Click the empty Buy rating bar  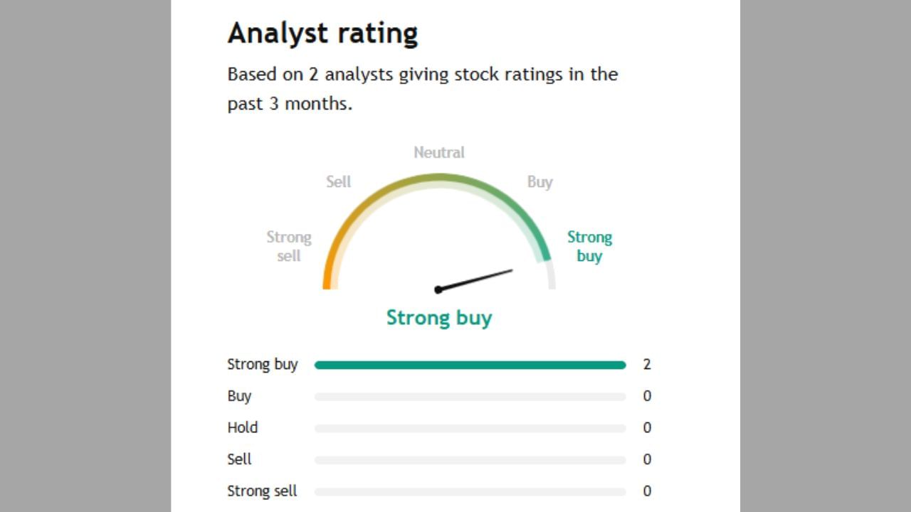(x=470, y=397)
